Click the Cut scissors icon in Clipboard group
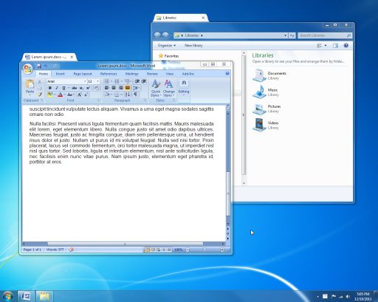The image size is (378, 302). tap(40, 82)
